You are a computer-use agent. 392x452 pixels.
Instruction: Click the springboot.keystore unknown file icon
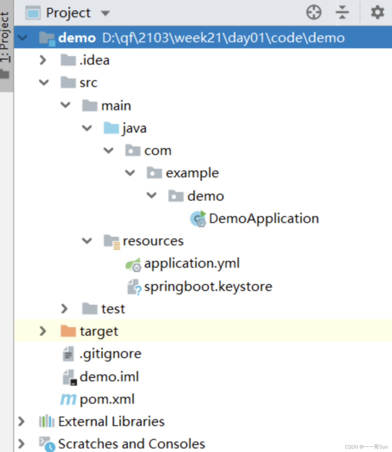(134, 287)
